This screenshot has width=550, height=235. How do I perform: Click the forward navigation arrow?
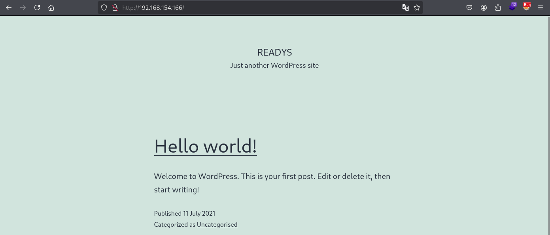coord(23,7)
